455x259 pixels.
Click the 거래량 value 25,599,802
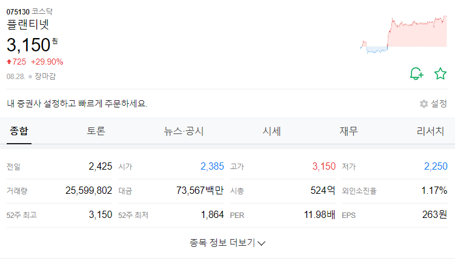coord(89,191)
